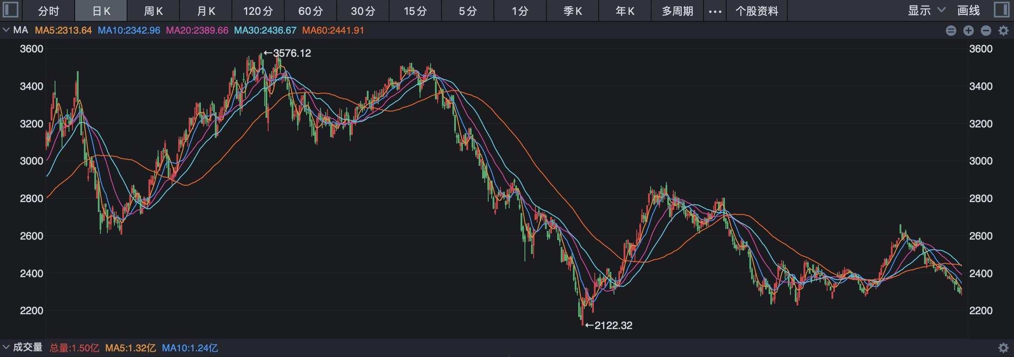Switch to the 周K tab
Screen dimensions: 1014x357
[x=153, y=11]
